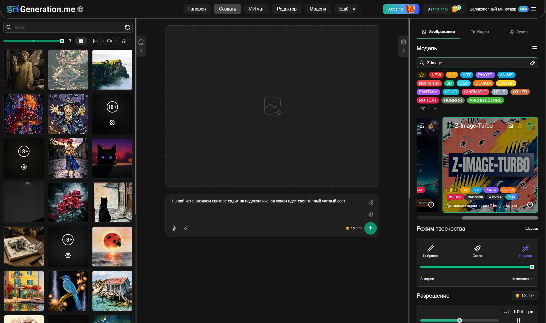
Task: Open the ladybug sunset thumbnail
Action: (112, 247)
